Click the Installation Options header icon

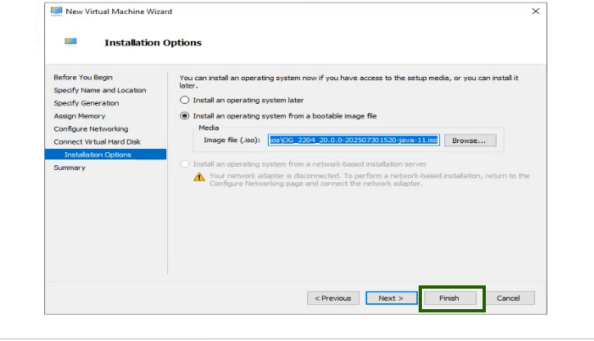70,42
